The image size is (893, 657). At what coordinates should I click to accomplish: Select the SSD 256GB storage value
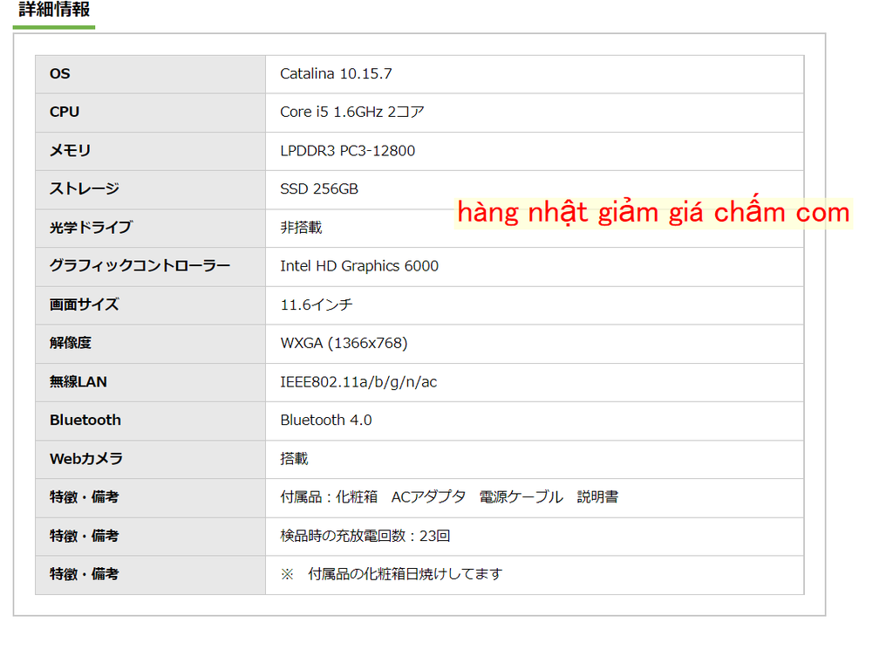(x=324, y=189)
